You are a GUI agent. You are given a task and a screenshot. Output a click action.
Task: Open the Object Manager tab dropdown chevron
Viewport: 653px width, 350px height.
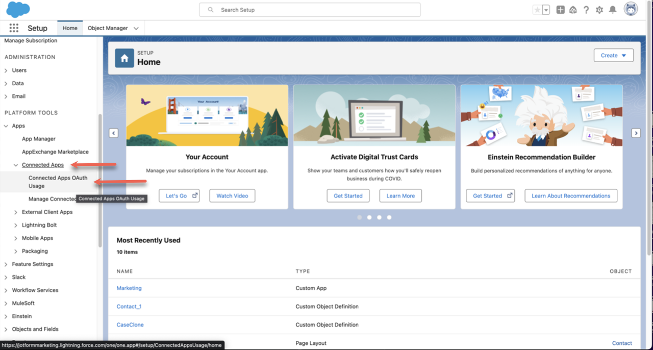[x=136, y=29]
